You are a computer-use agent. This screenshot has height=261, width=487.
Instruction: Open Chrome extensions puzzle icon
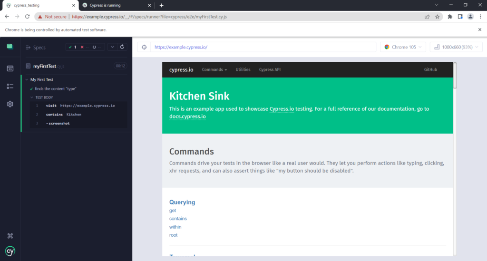tap(450, 17)
